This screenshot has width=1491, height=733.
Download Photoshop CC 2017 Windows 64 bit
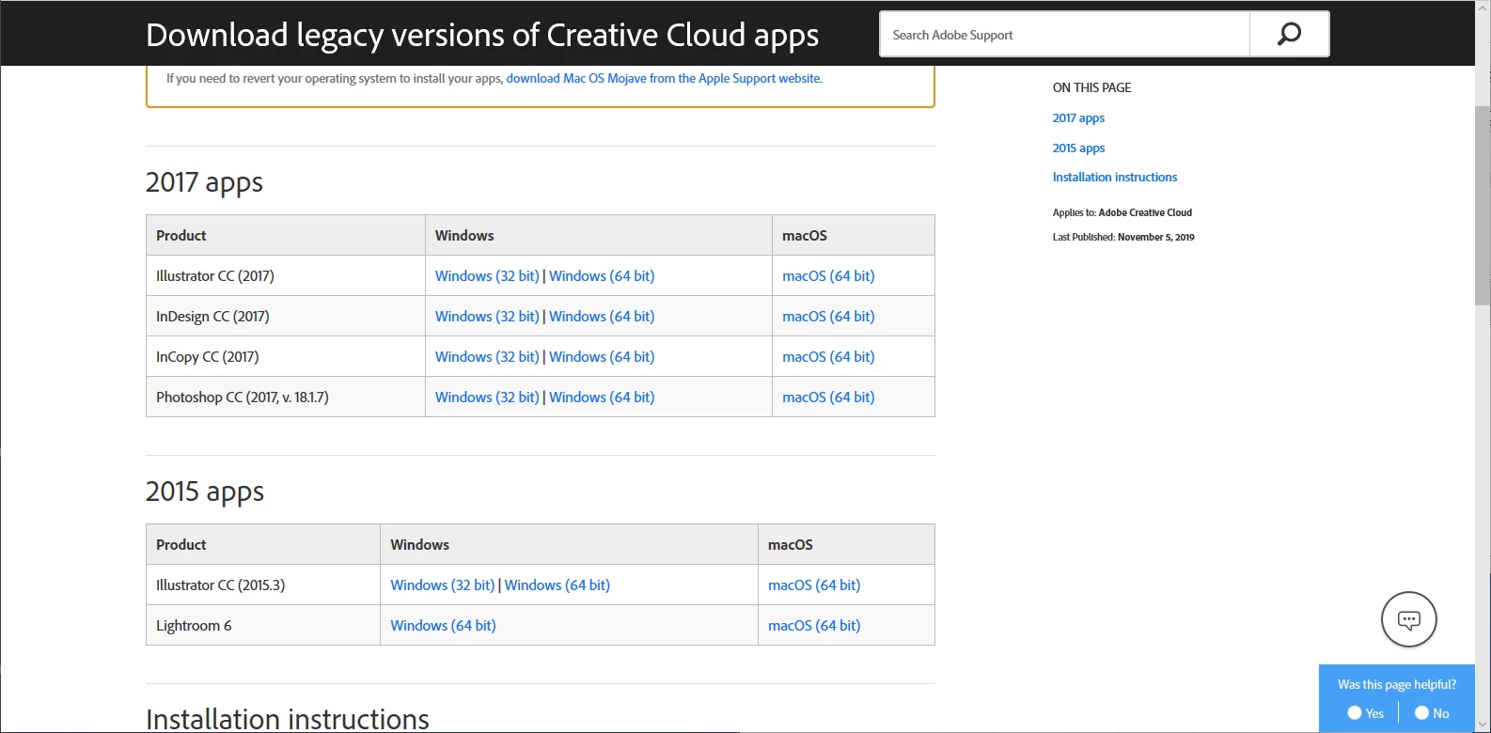pos(602,398)
